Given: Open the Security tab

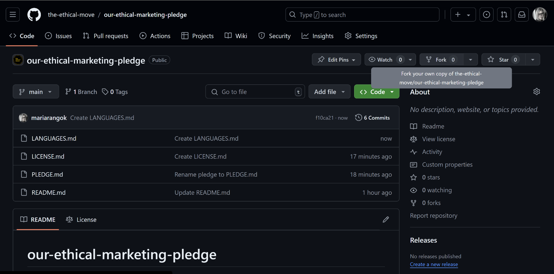Looking at the screenshot, I should [274, 36].
